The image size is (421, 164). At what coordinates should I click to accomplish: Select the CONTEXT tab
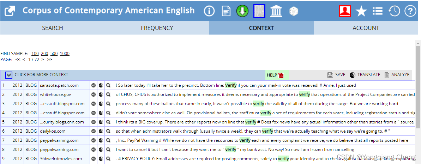[x=261, y=28]
